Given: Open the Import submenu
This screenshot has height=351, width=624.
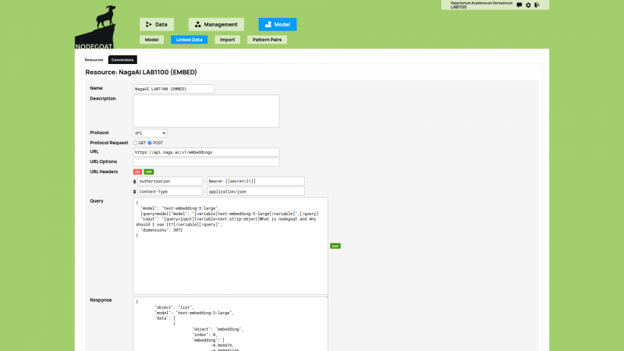Looking at the screenshot, I should (227, 39).
